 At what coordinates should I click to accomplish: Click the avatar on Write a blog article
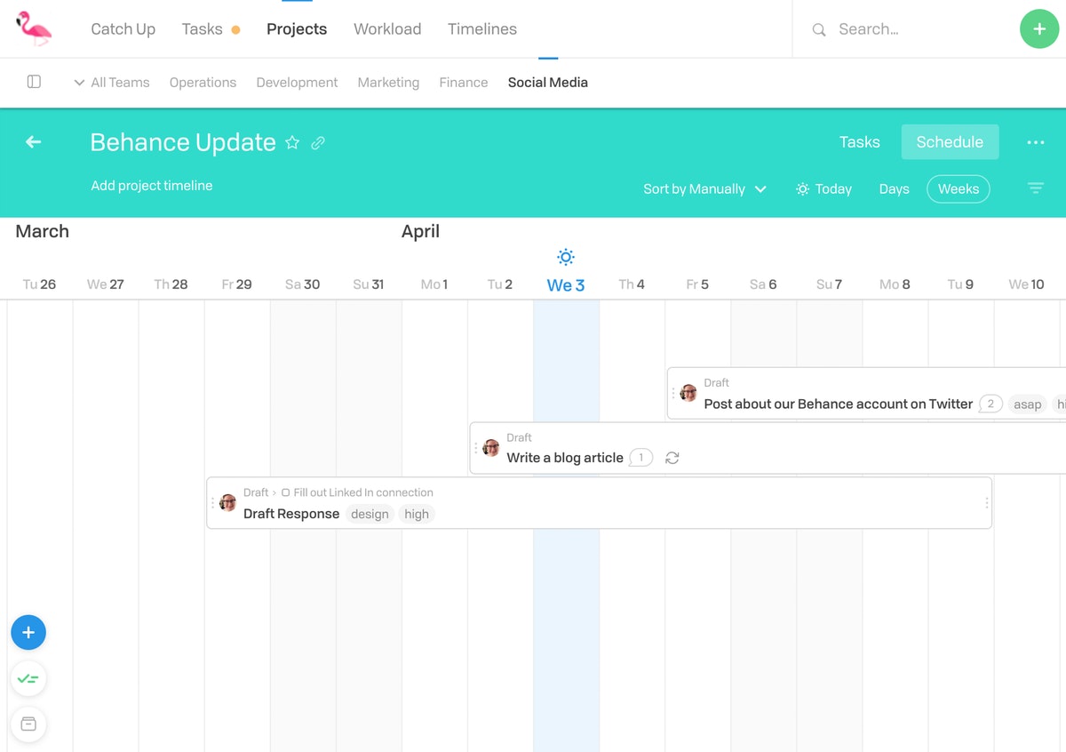(490, 448)
